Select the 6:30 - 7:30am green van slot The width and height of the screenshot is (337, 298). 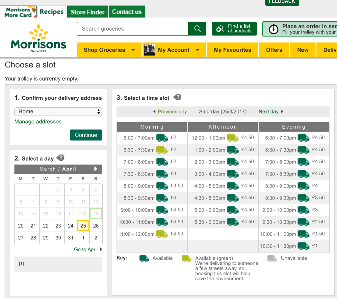(x=162, y=150)
